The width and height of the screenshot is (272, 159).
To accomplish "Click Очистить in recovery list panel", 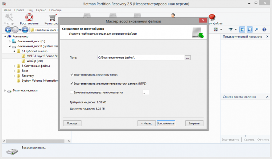I will point(263,139).
